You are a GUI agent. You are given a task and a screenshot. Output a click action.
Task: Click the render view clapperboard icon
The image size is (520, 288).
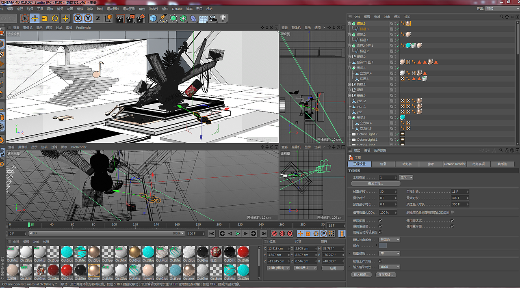click(120, 18)
